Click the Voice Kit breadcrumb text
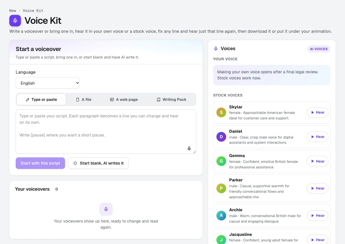The width and height of the screenshot is (345, 244). tap(33, 10)
